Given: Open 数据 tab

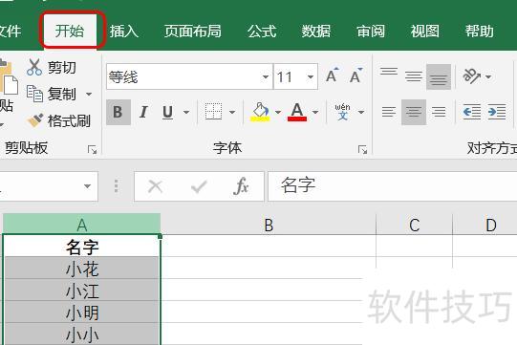Looking at the screenshot, I should 316,32.
